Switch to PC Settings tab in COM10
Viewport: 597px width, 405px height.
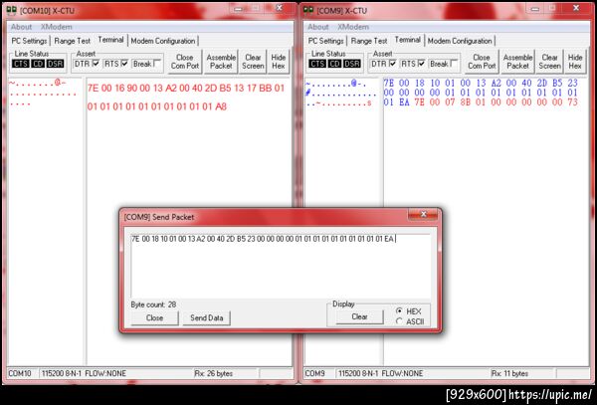(x=29, y=41)
